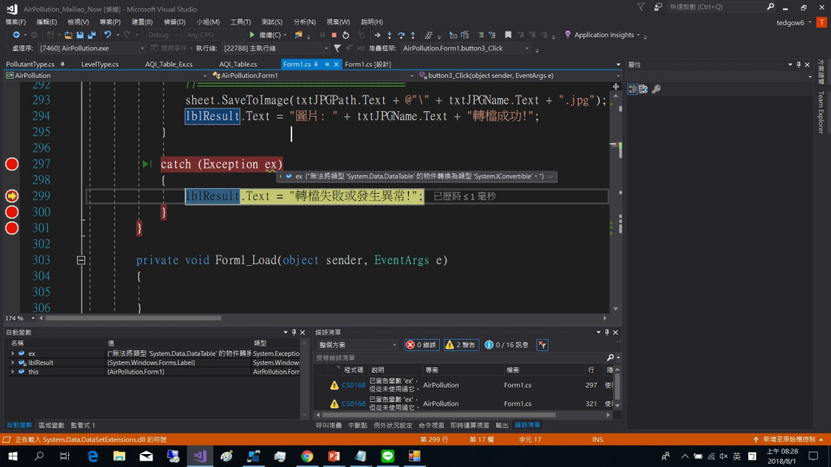The width and height of the screenshot is (831, 467).
Task: Expand the ex variable in Autos
Action: click(x=13, y=353)
